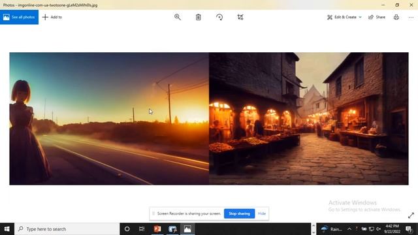The height and width of the screenshot is (235, 418).
Task: Click the taskbar toolbar scroll-up arrow
Action: [x=313, y=226]
